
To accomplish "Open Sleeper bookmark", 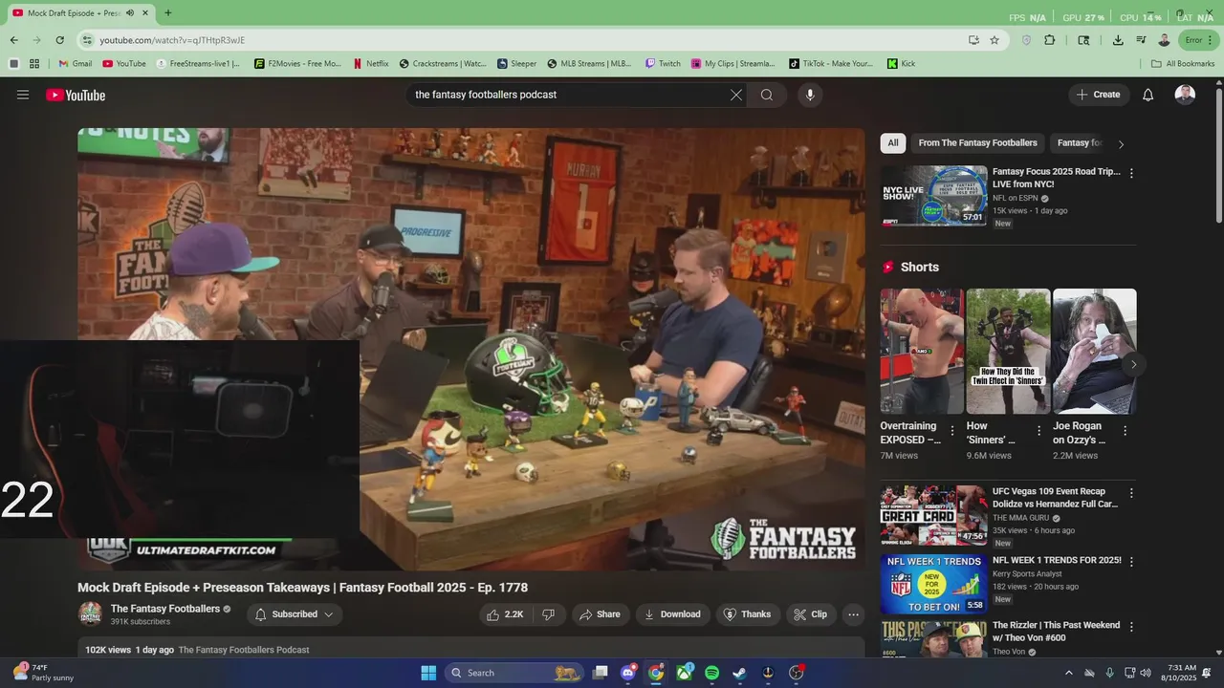I will (x=516, y=64).
